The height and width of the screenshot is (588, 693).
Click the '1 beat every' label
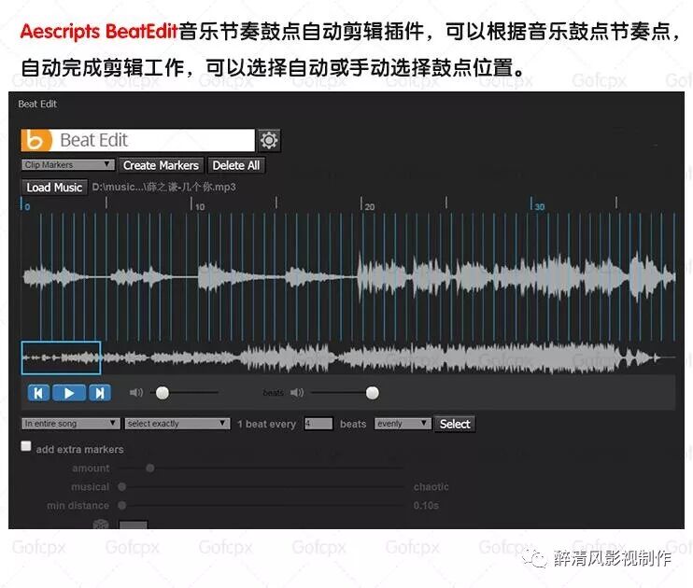click(266, 424)
